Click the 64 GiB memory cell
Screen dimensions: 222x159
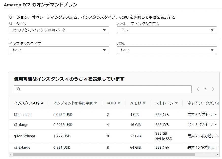pyautogui.click(x=135, y=147)
